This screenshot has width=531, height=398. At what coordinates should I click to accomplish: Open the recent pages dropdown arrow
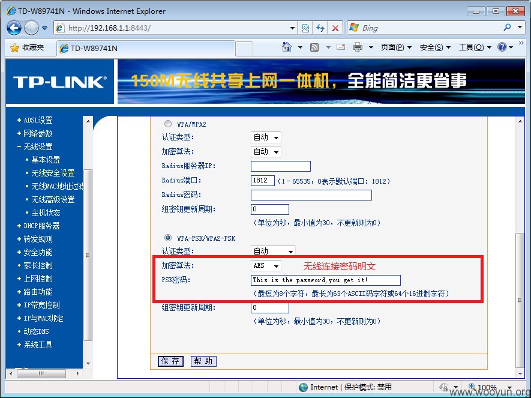point(45,28)
